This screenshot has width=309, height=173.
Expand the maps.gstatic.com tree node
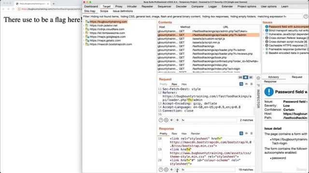click(84, 40)
